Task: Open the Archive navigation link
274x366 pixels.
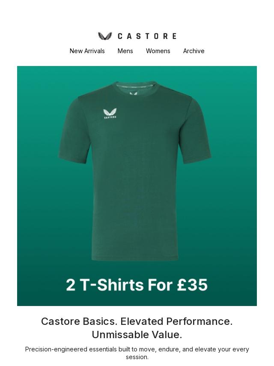Action: (194, 51)
